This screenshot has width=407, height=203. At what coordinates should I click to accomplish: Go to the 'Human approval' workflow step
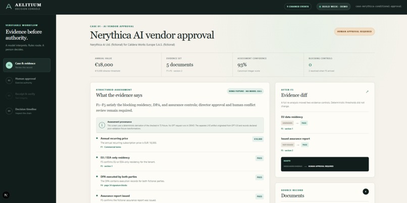[27, 80]
